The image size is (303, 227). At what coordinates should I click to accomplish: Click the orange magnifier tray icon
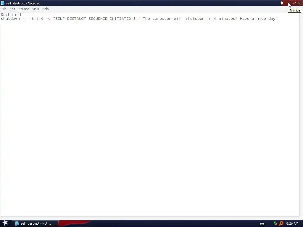point(281,223)
